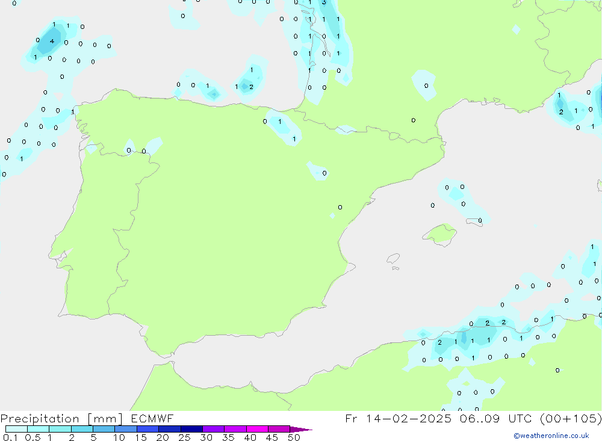Click the 4 mm value off northwest Spain
Viewport: 602px width, 441px height.
point(52,41)
